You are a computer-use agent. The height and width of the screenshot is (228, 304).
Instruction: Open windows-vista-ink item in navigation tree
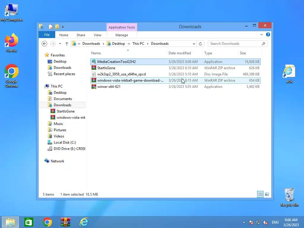(71, 117)
